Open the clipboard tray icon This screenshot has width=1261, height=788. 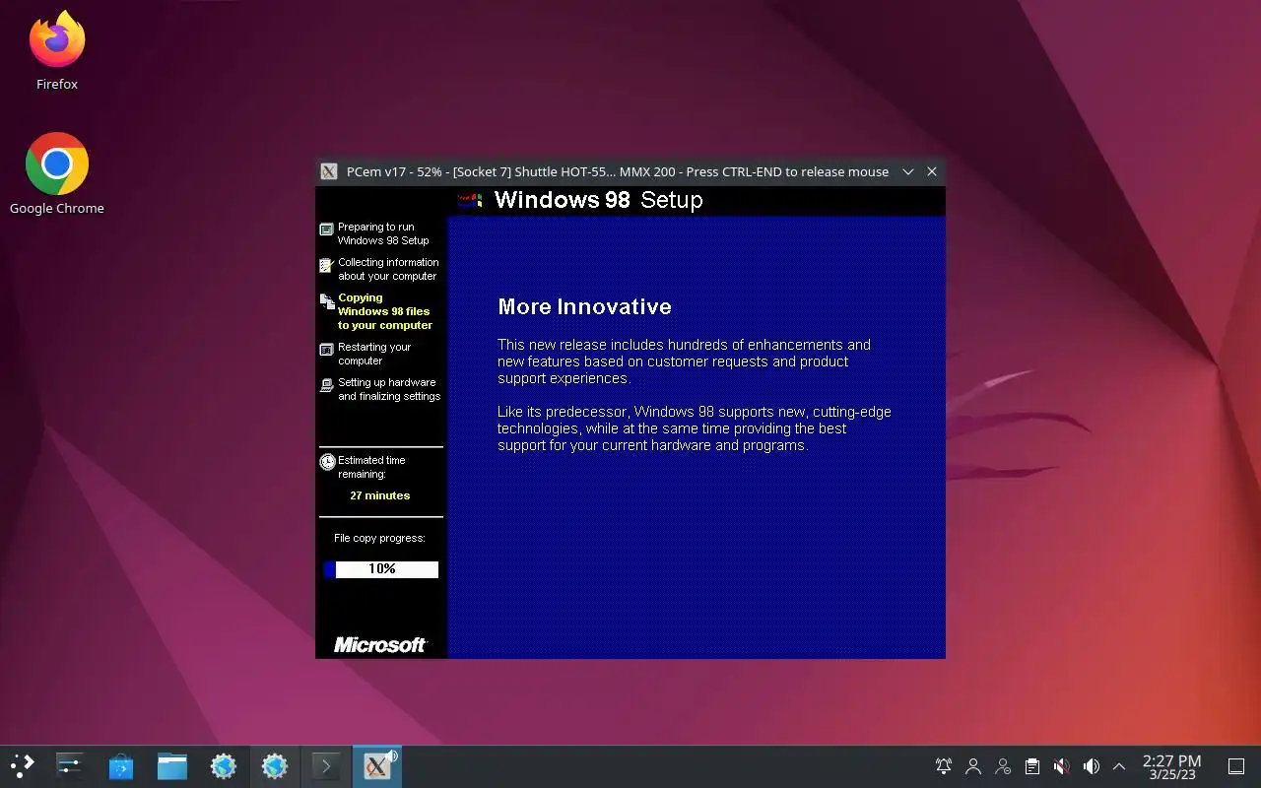point(1031,766)
